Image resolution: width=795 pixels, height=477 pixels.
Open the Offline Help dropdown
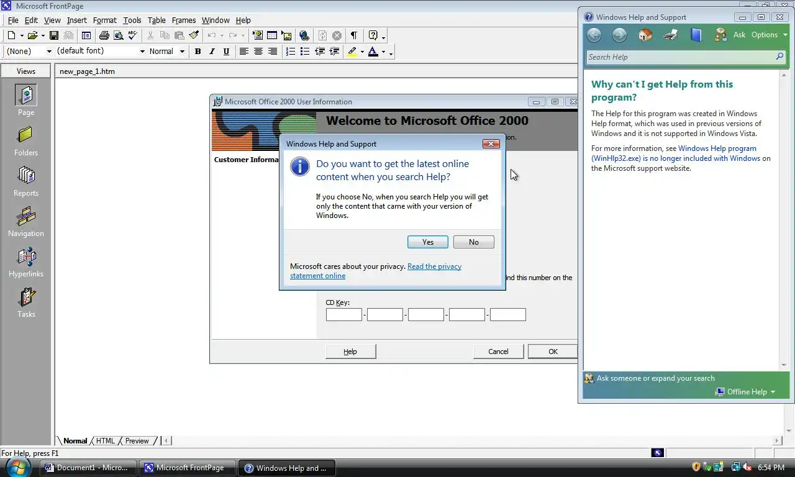click(x=745, y=392)
